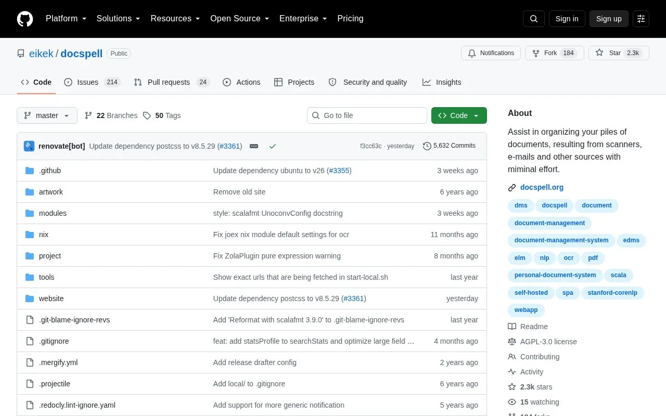Open the appearance settings icon button
Screen dimensions: 666x416
pos(641,19)
